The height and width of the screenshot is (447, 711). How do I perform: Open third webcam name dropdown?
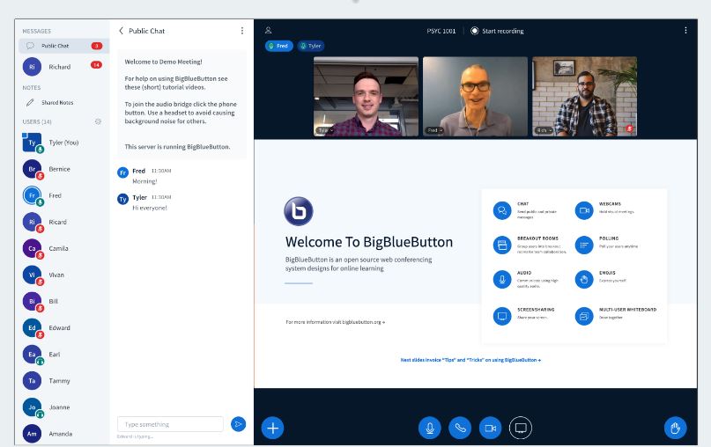pos(544,130)
